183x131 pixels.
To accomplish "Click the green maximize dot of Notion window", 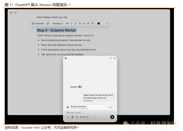I will coord(16,12).
